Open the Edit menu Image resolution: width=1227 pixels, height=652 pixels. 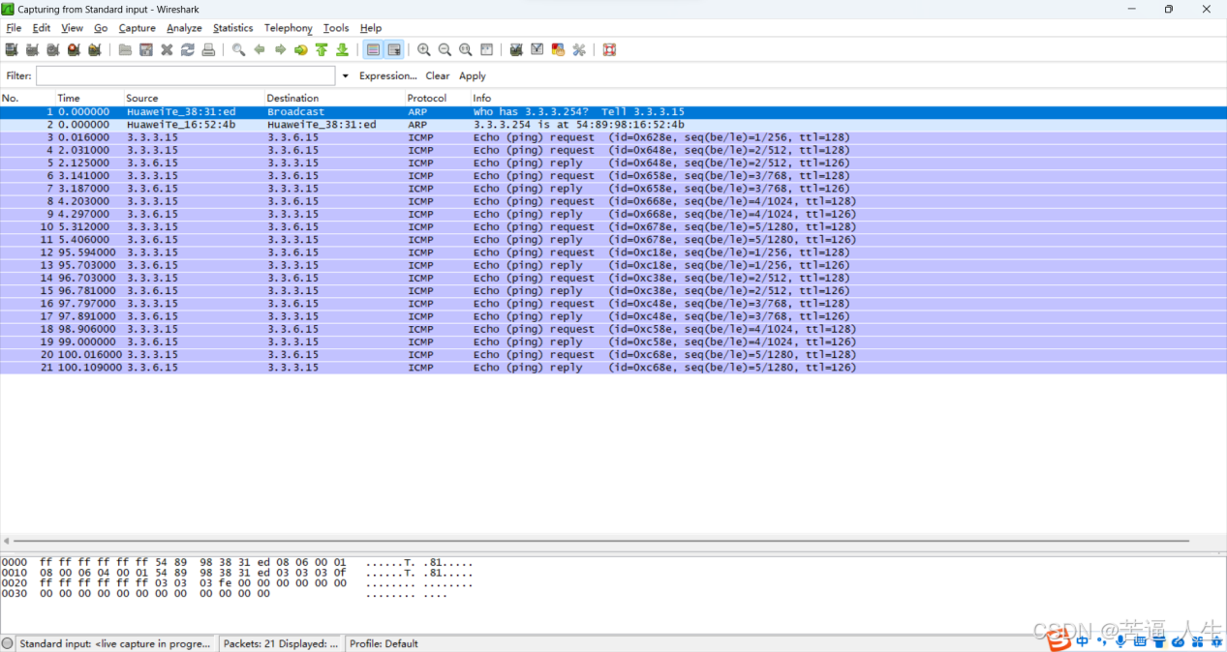click(x=42, y=28)
